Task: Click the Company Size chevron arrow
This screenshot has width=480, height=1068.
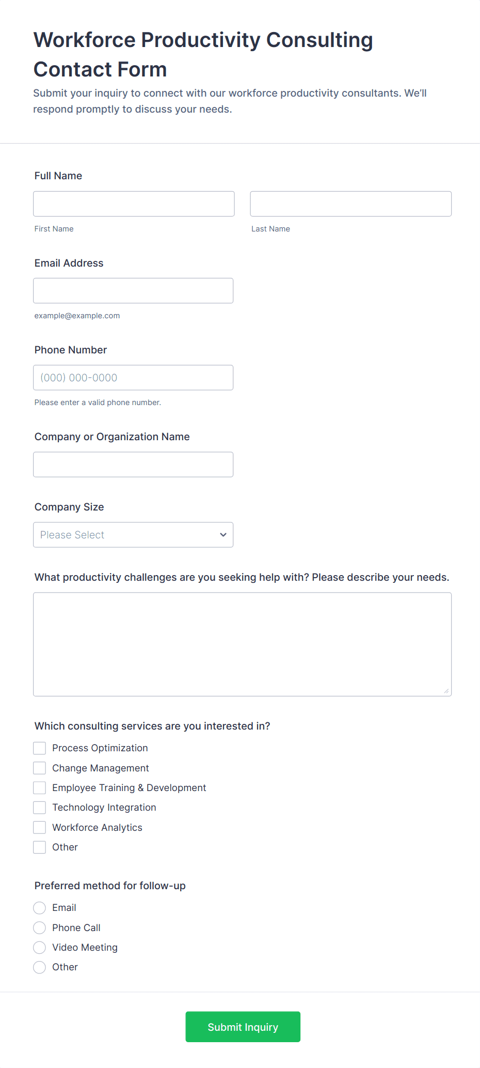Action: (x=223, y=535)
